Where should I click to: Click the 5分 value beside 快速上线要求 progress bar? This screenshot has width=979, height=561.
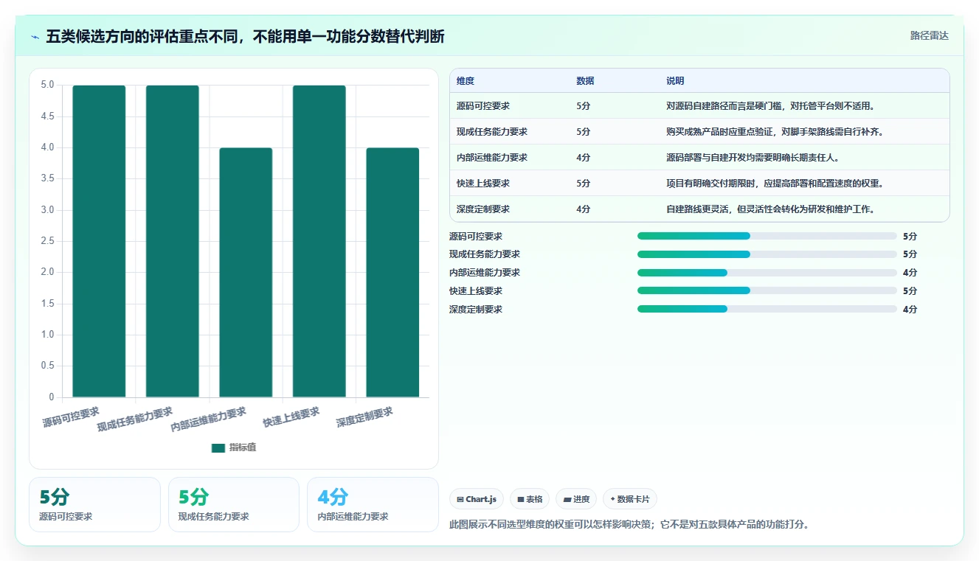pos(910,290)
